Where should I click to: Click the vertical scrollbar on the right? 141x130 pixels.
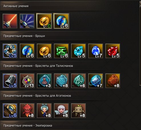140,45
